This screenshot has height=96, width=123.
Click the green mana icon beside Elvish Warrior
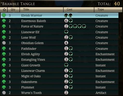tap(4, 15)
